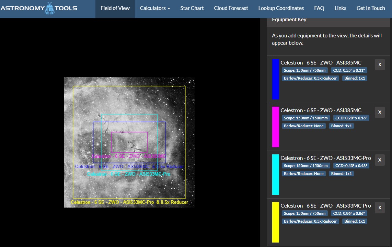Click the 'Scope: 150mm / 750mm' badge in the blue entry

pyautogui.click(x=305, y=70)
